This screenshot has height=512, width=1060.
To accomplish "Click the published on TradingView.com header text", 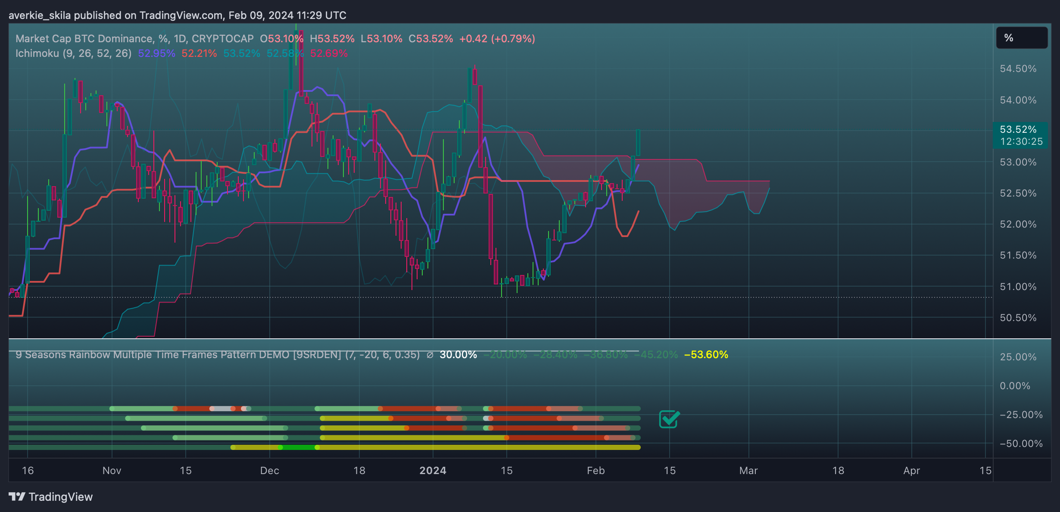I will [149, 16].
